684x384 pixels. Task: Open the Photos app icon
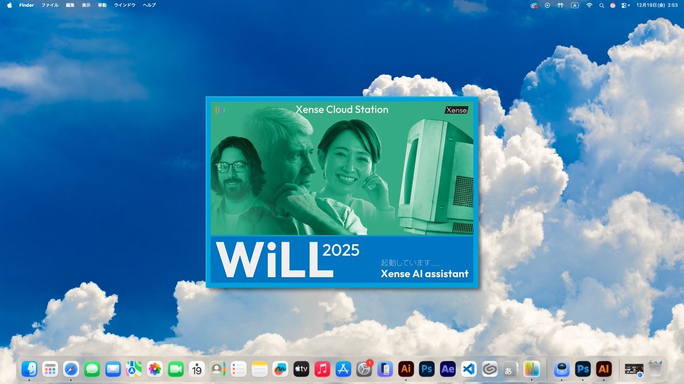coord(155,369)
